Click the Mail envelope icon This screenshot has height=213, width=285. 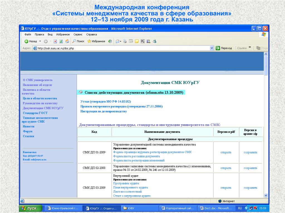[x=117, y=41]
